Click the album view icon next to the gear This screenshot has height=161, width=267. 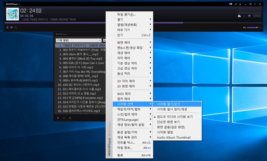point(7,27)
